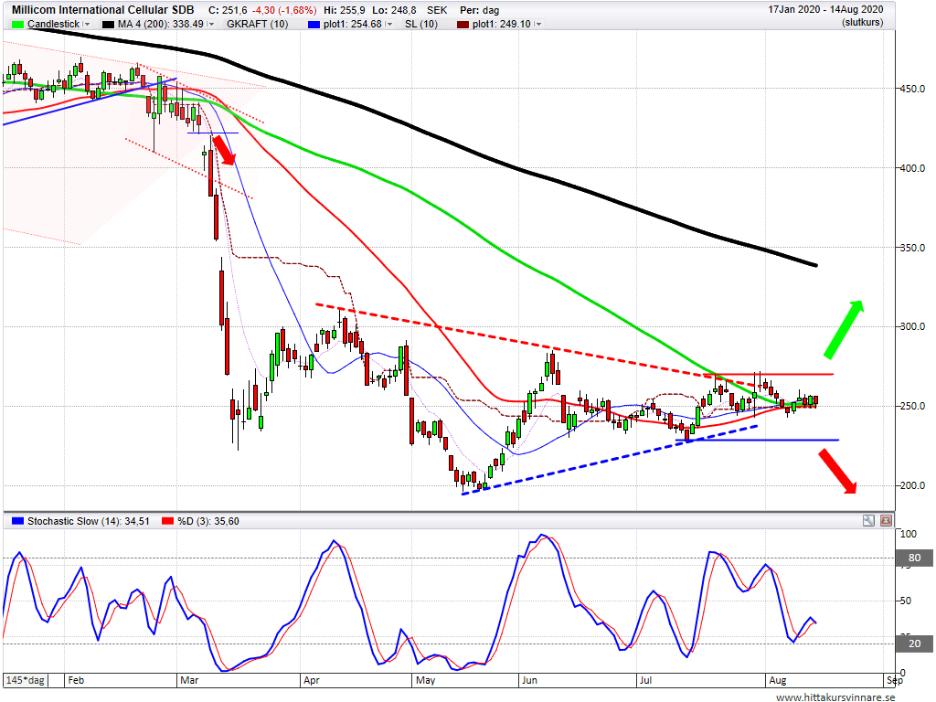This screenshot has width=936, height=702.
Task: Open Stochastic indicator settings wrench icon
Action: coord(868,520)
